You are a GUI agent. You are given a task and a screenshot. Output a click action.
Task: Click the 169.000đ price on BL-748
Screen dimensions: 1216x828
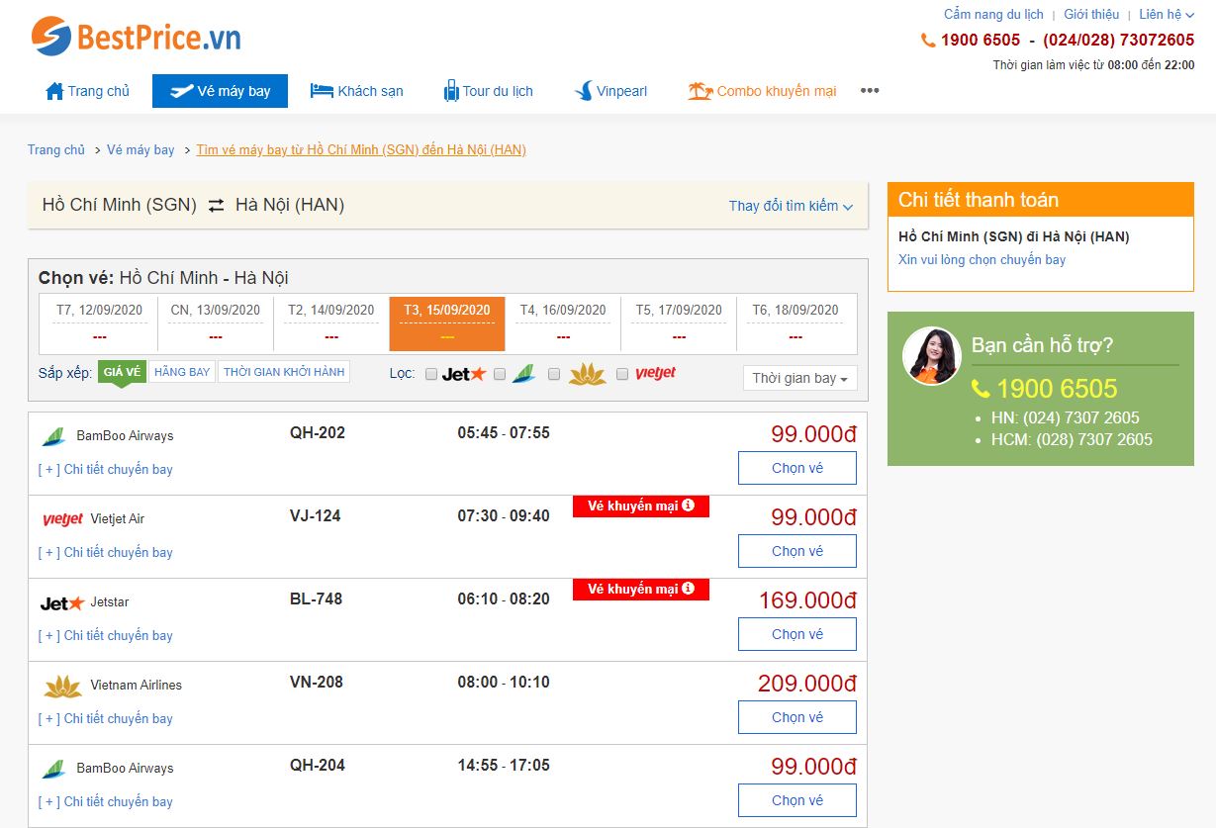(x=807, y=600)
